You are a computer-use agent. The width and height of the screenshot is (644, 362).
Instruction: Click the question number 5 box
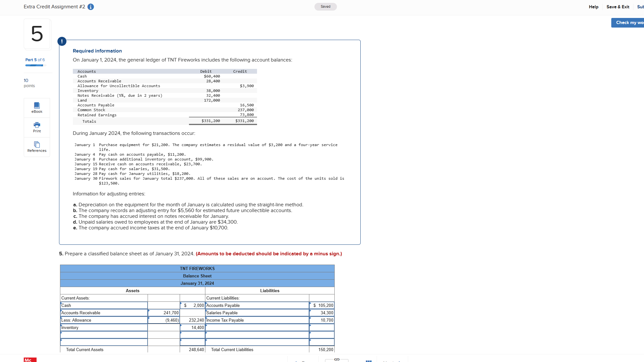click(x=37, y=34)
